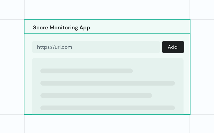Click the word Score in the title
This screenshot has width=214, height=133.
tap(40, 28)
